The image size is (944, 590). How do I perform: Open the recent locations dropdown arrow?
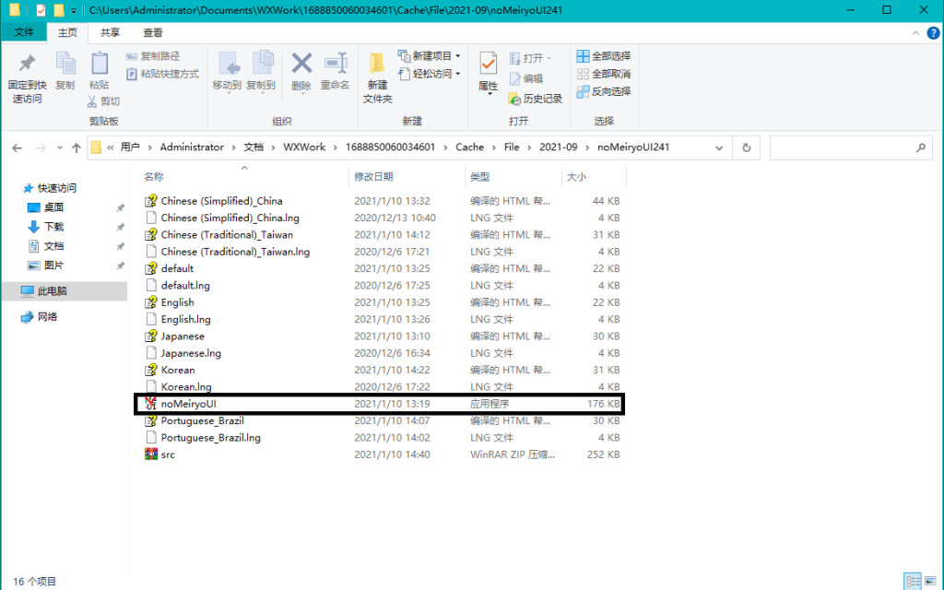click(60, 147)
